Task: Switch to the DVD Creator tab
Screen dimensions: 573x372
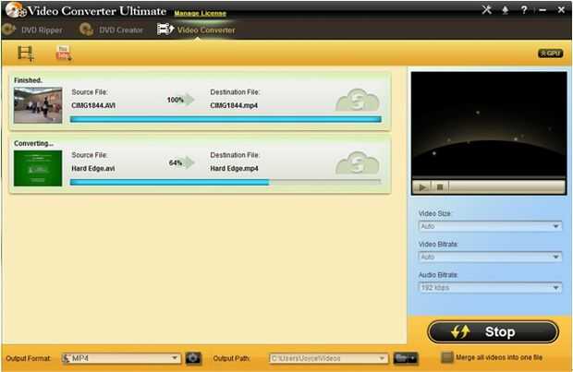Action: tap(112, 30)
